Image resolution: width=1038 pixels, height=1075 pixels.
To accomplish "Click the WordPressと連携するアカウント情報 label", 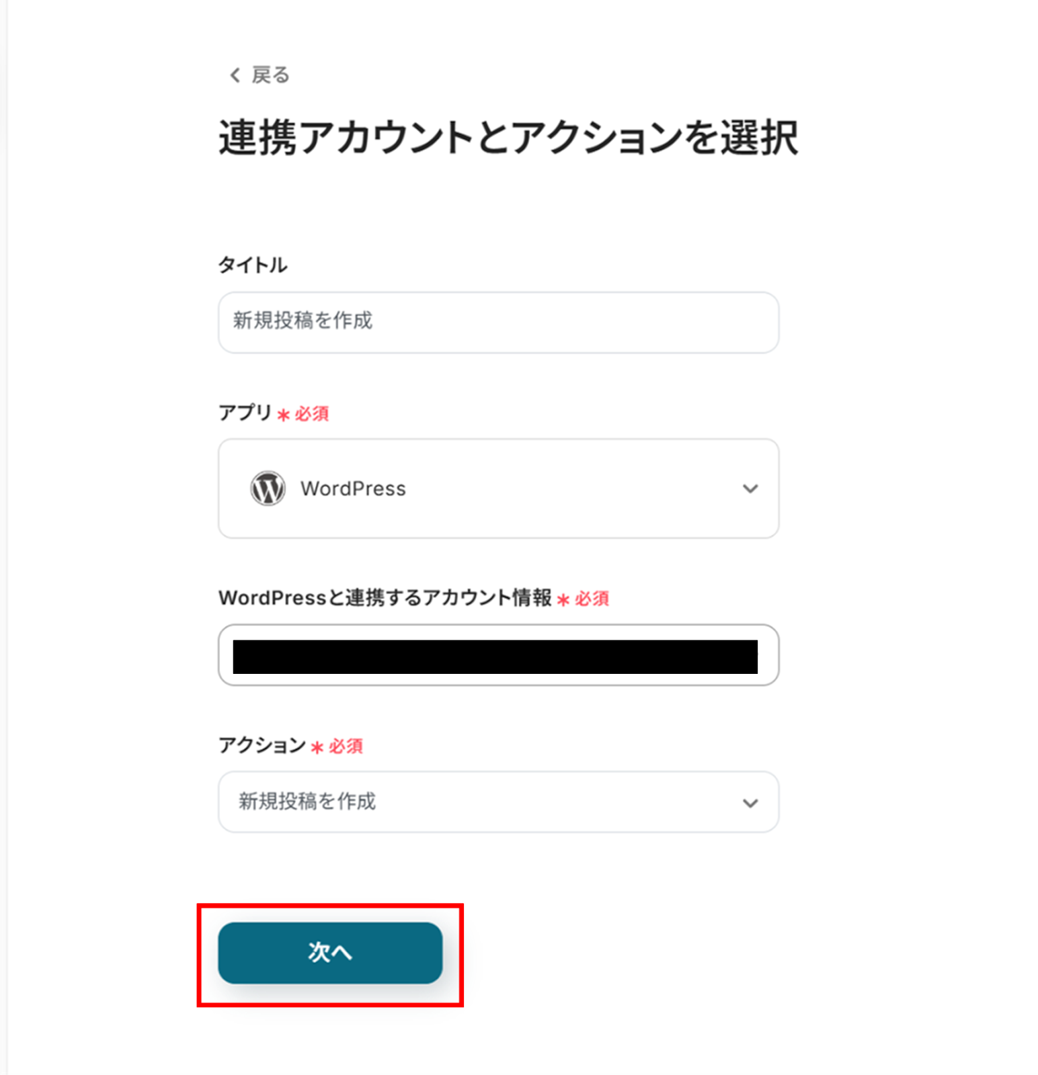I will (385, 598).
